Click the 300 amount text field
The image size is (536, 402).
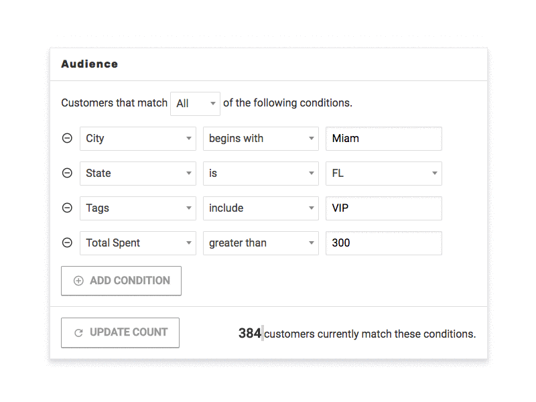click(384, 243)
